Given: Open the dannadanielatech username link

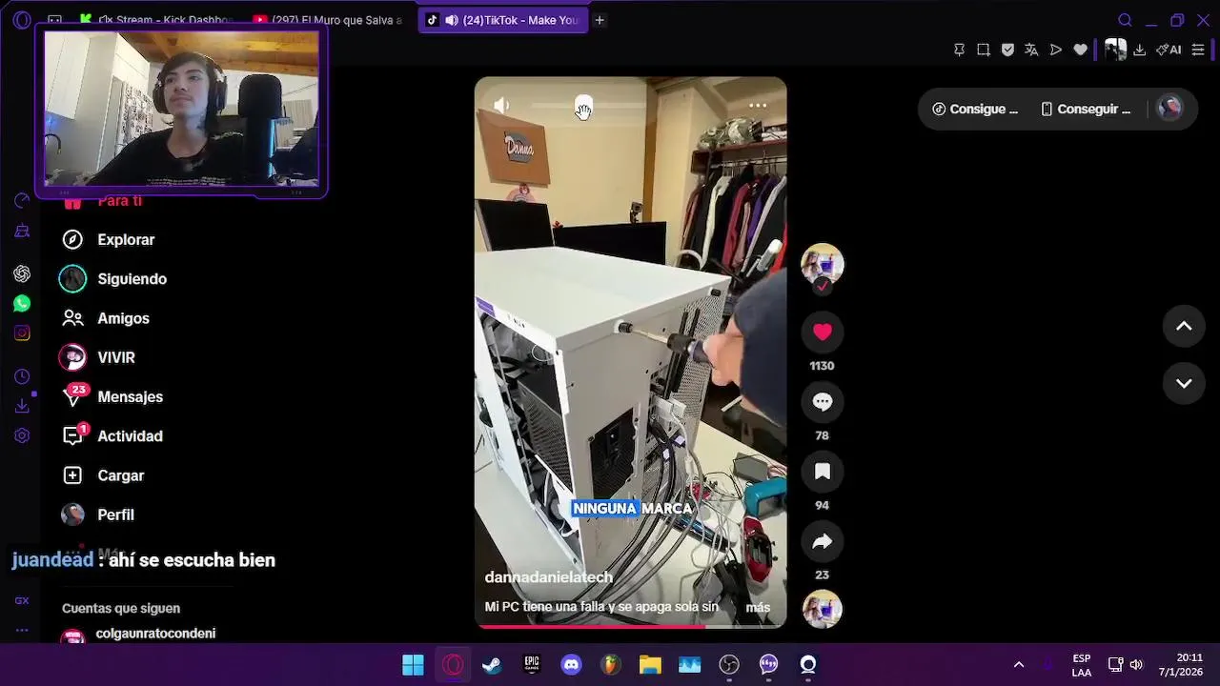Looking at the screenshot, I should coord(548,577).
